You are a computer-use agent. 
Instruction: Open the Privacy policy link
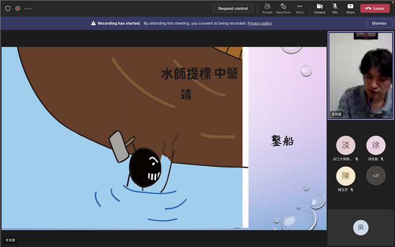pyautogui.click(x=260, y=23)
